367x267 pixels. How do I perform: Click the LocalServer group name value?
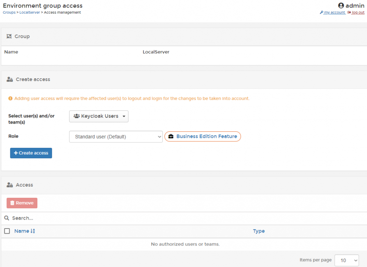click(x=156, y=52)
